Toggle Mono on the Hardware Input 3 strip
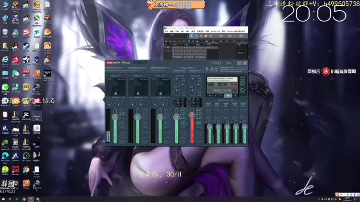The height and width of the screenshot is (202, 360). pos(167,132)
